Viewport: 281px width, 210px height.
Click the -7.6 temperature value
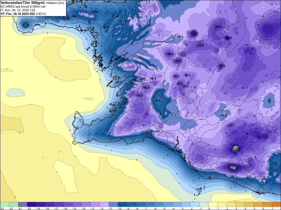274,163
